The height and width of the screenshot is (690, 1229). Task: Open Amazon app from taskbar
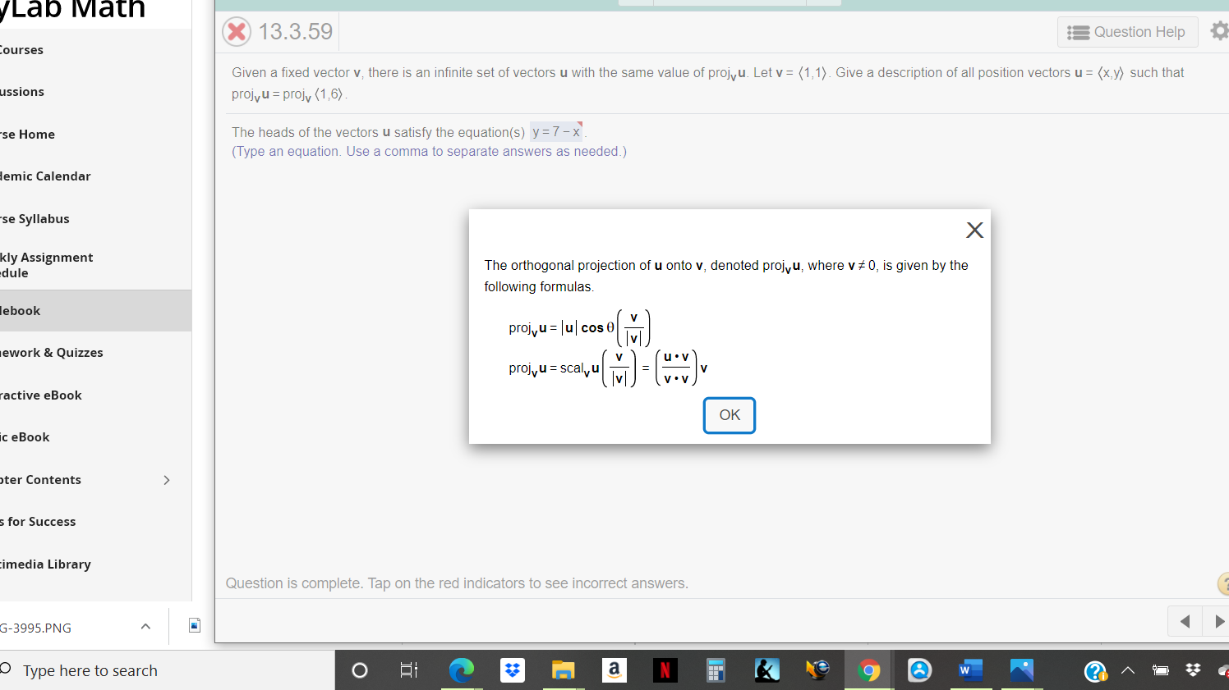(614, 670)
